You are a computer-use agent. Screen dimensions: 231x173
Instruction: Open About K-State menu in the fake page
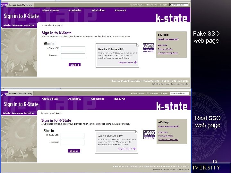(50, 10)
